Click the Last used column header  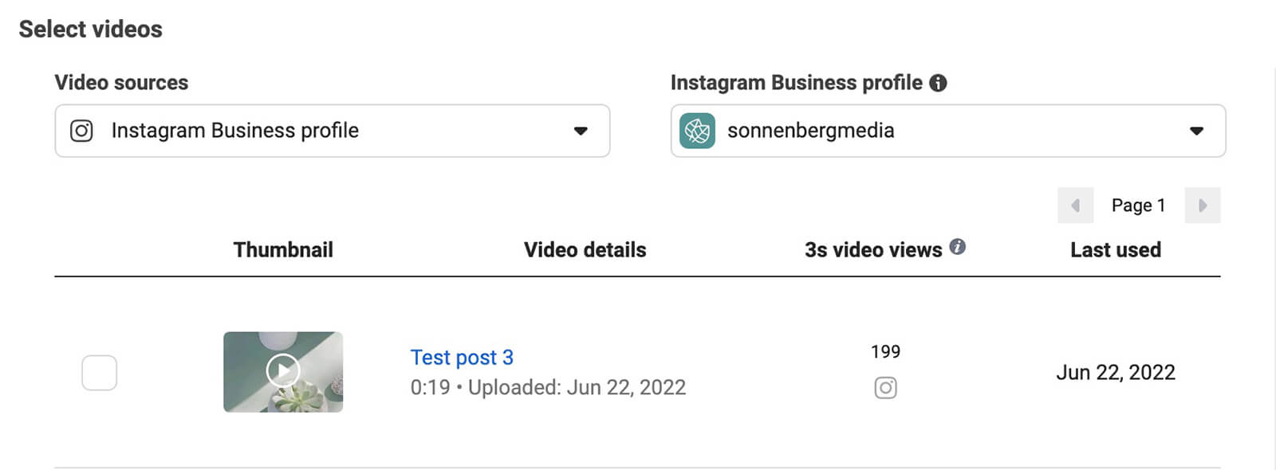[x=1115, y=250]
